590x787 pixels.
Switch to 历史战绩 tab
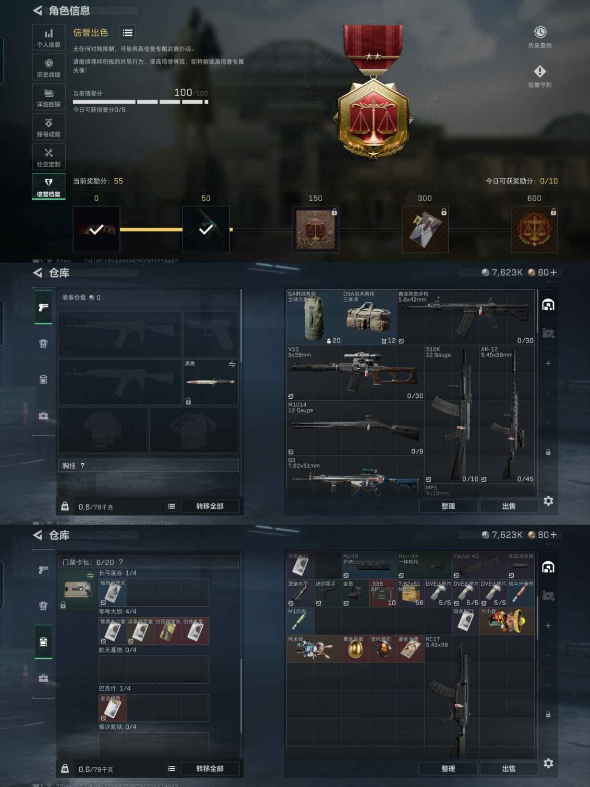click(49, 68)
